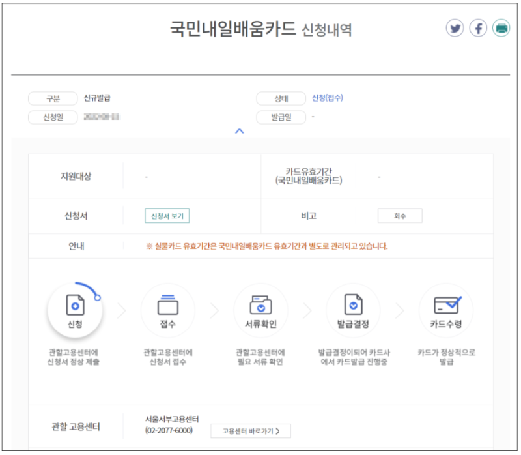This screenshot has width=521, height=455.
Task: Open 고용센터 바로가기 link button
Action: coord(251,431)
